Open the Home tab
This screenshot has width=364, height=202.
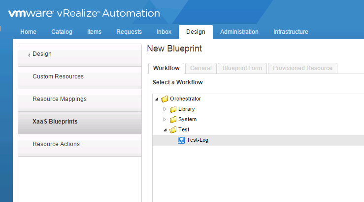click(28, 32)
